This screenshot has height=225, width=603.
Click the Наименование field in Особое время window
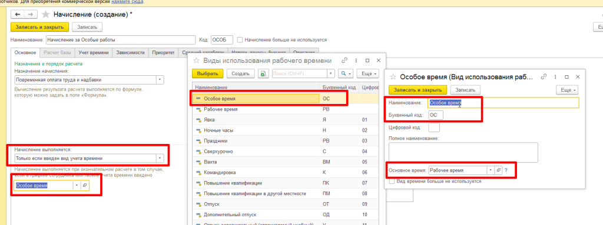tap(503, 103)
